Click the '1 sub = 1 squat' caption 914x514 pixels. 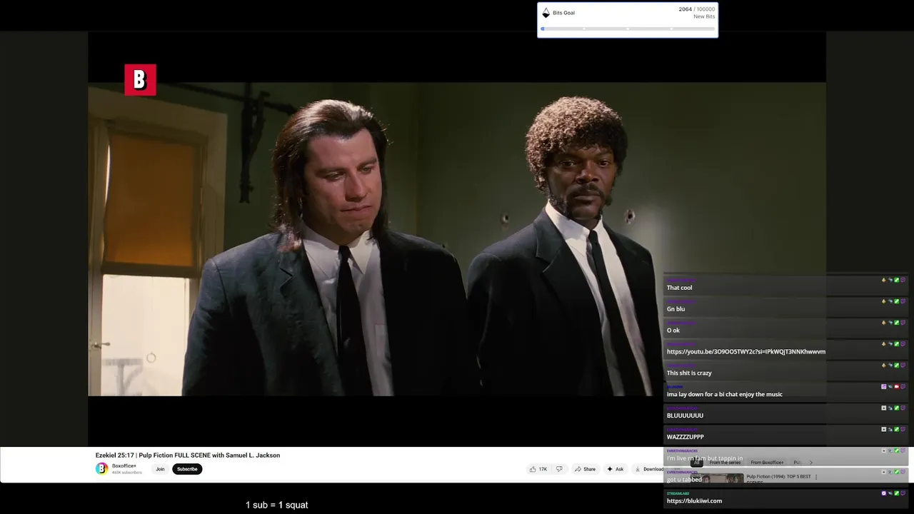[277, 505]
